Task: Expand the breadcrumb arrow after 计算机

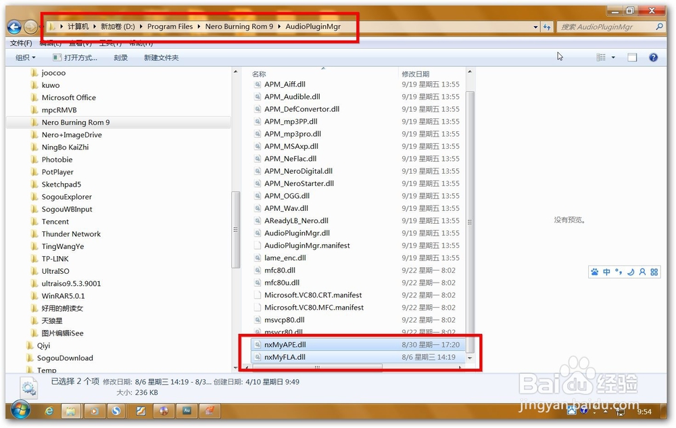Action: [x=95, y=27]
